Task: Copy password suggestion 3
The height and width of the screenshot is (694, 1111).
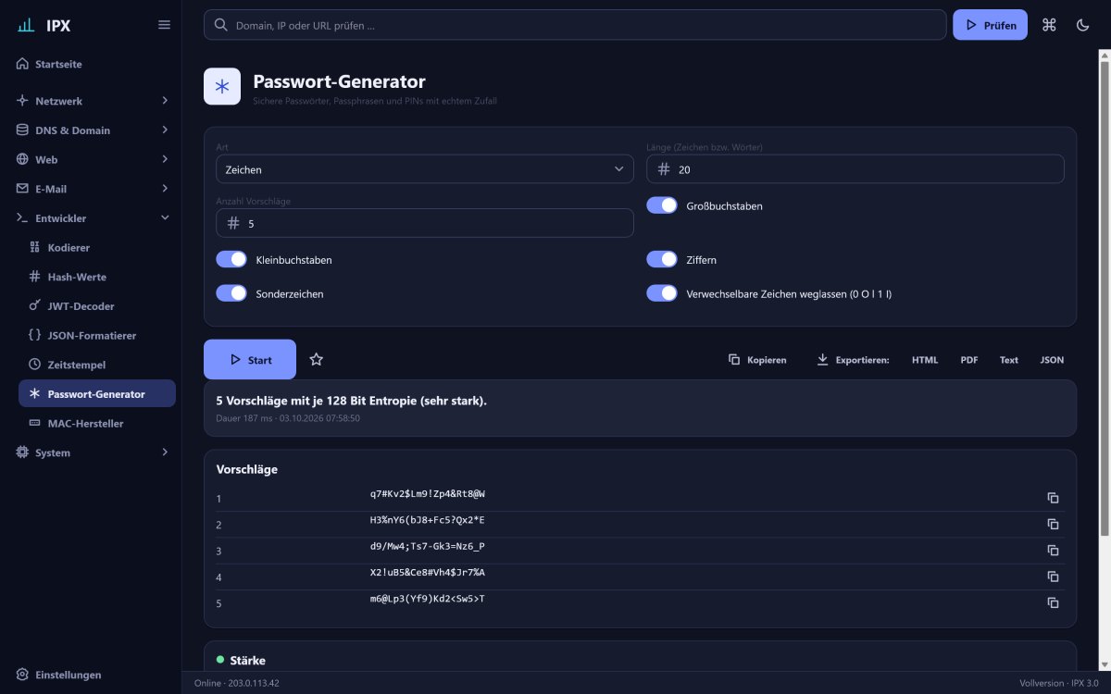Action: click(x=1053, y=550)
